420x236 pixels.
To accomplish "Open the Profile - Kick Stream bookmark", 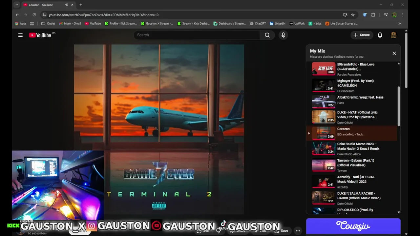I will (121, 24).
